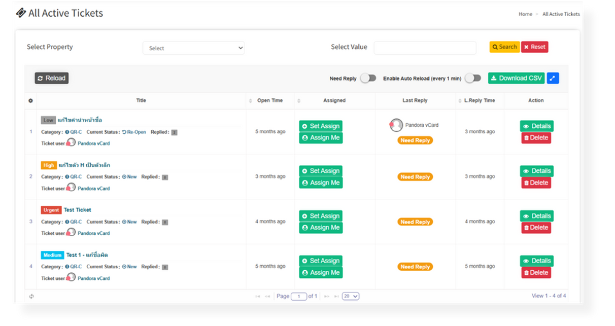Screen dimensions: 615x326
Task: Click New status link in Test Ticket row
Action: [129, 222]
